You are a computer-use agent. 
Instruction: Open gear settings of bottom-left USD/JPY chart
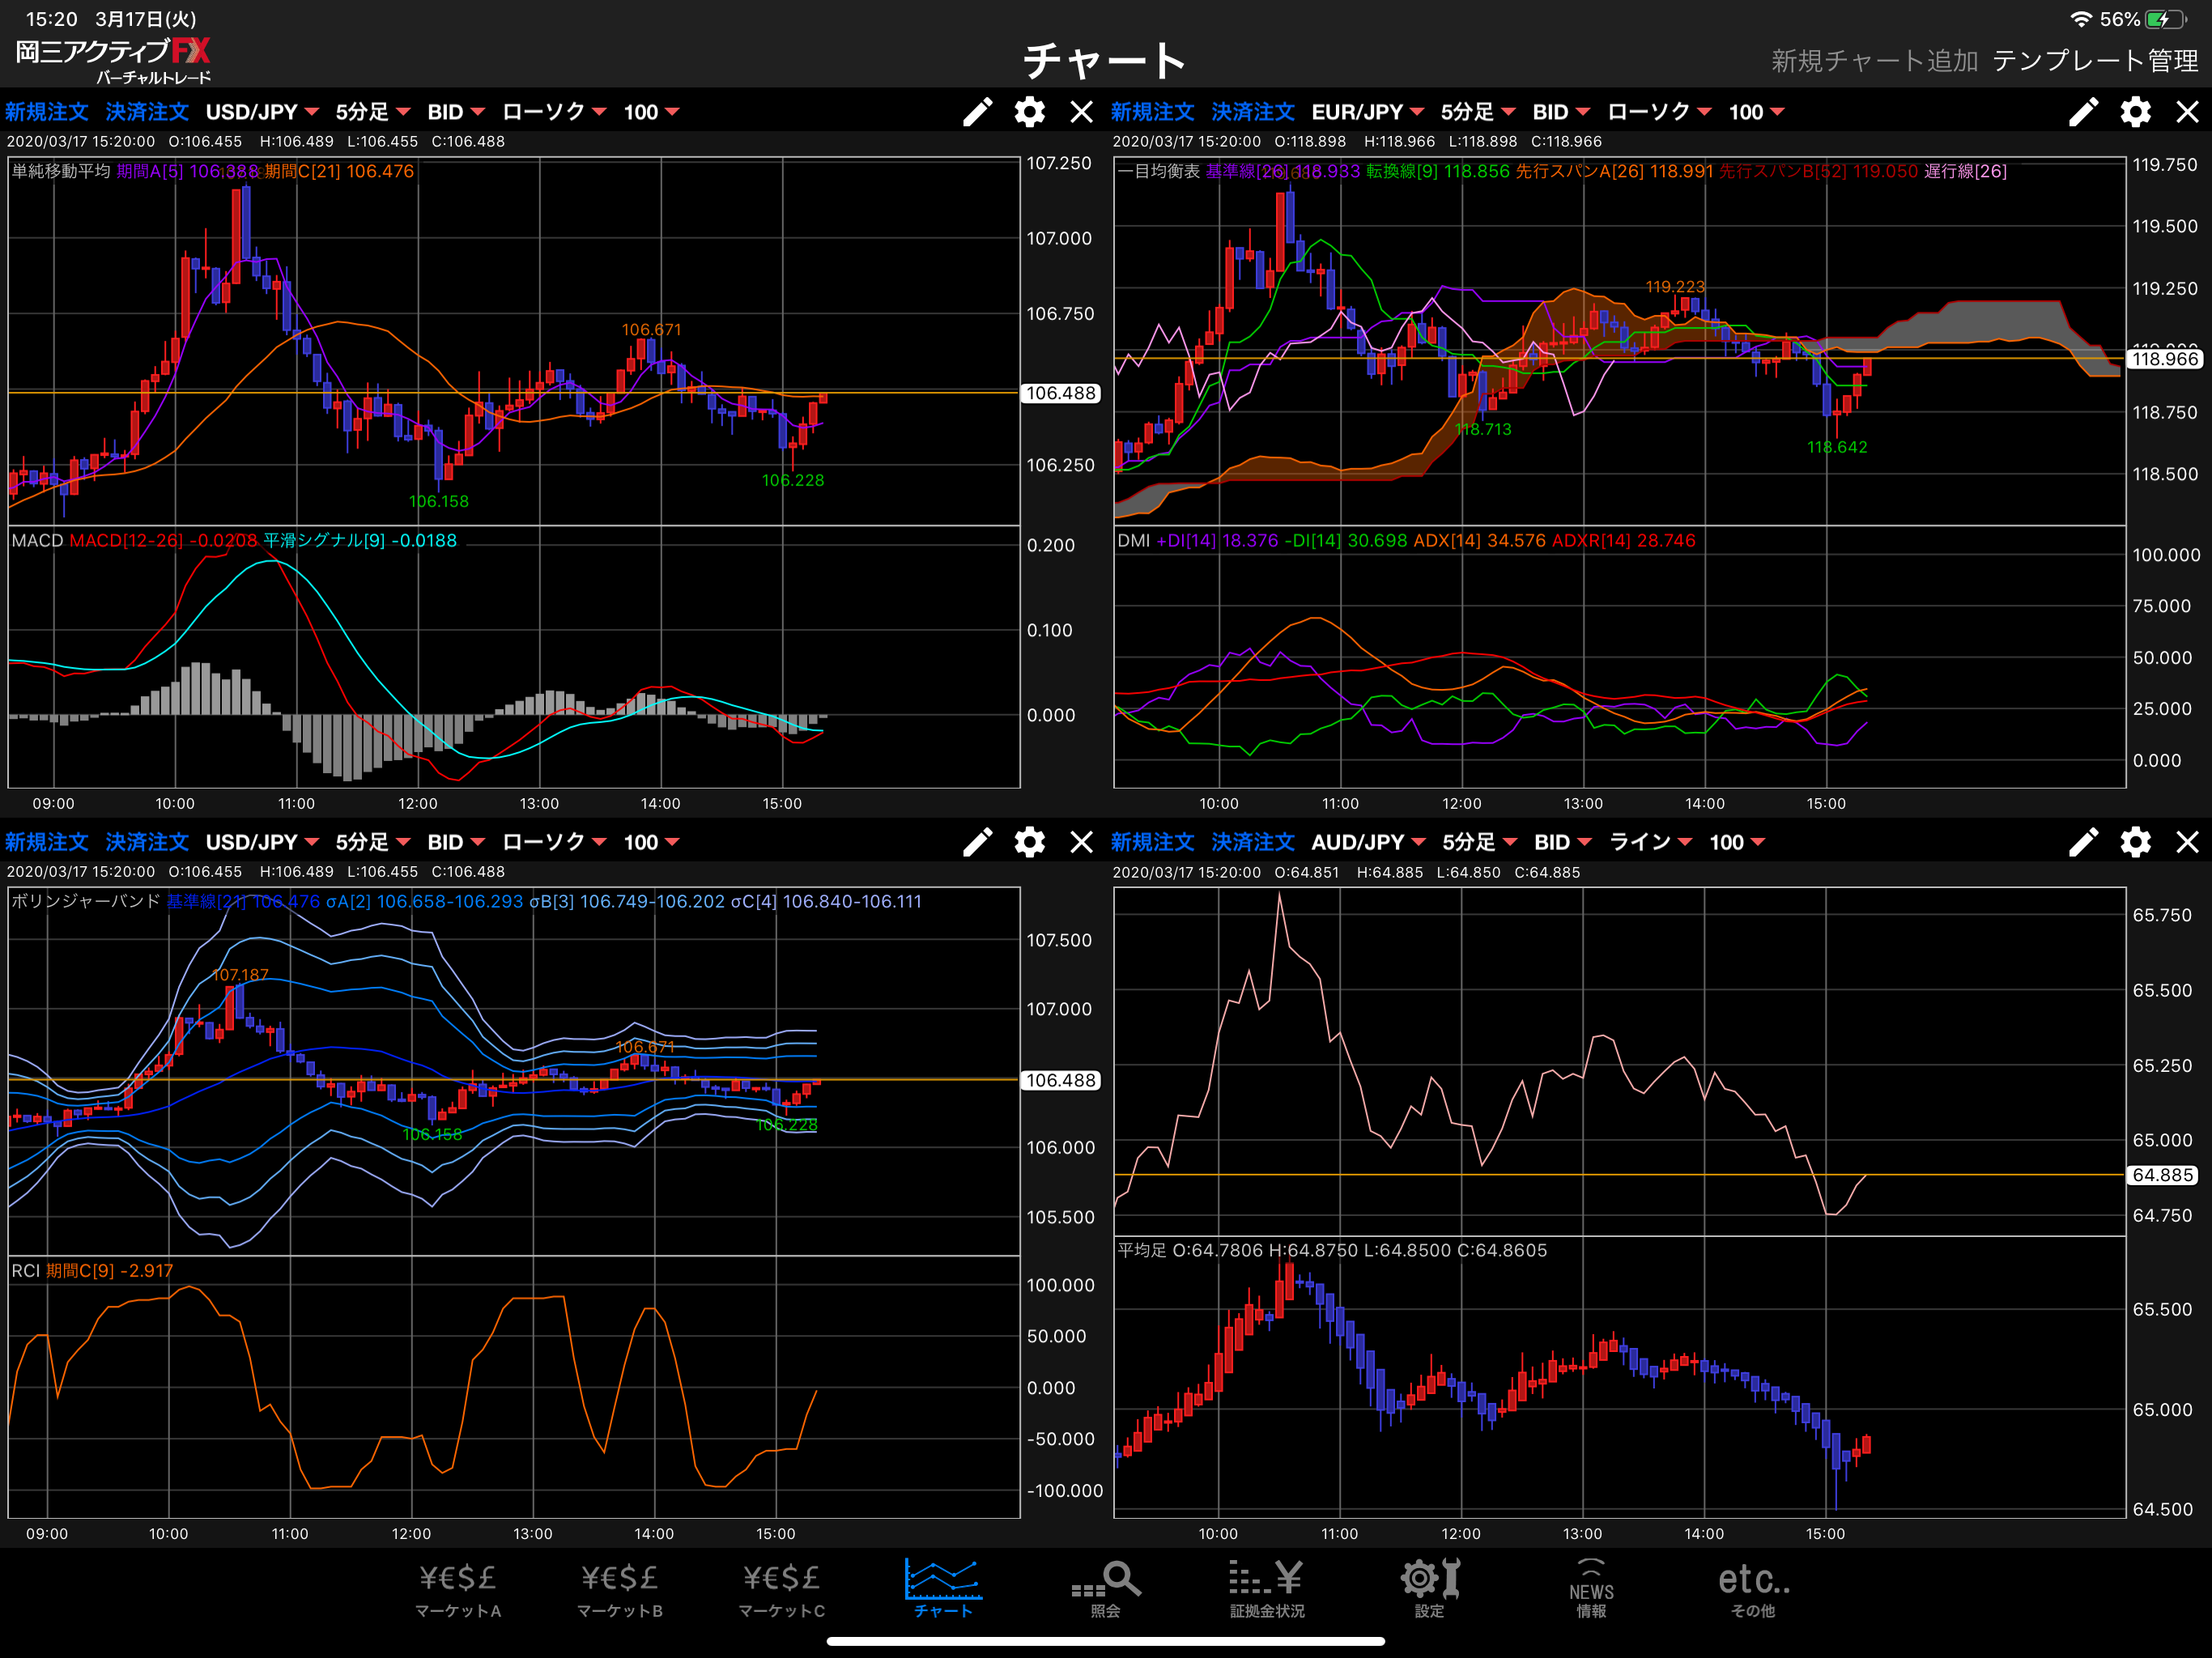(x=1029, y=842)
